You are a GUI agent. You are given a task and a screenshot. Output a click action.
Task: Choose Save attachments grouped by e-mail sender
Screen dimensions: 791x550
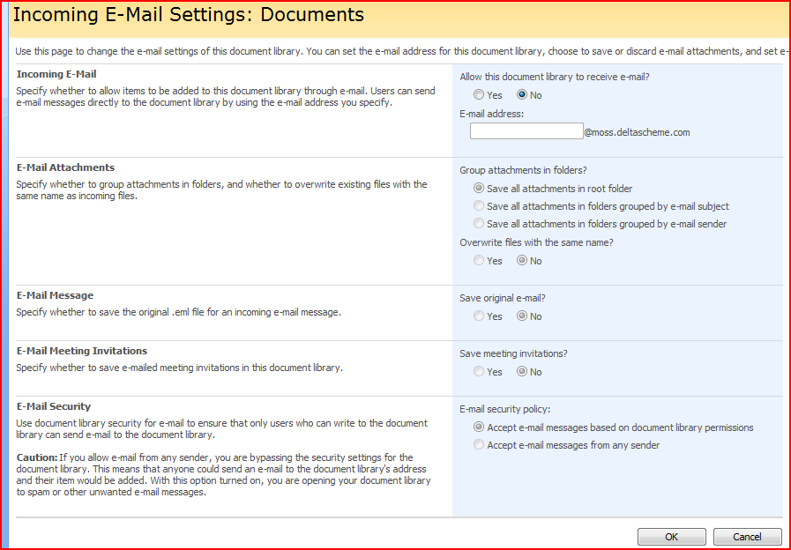pos(479,224)
